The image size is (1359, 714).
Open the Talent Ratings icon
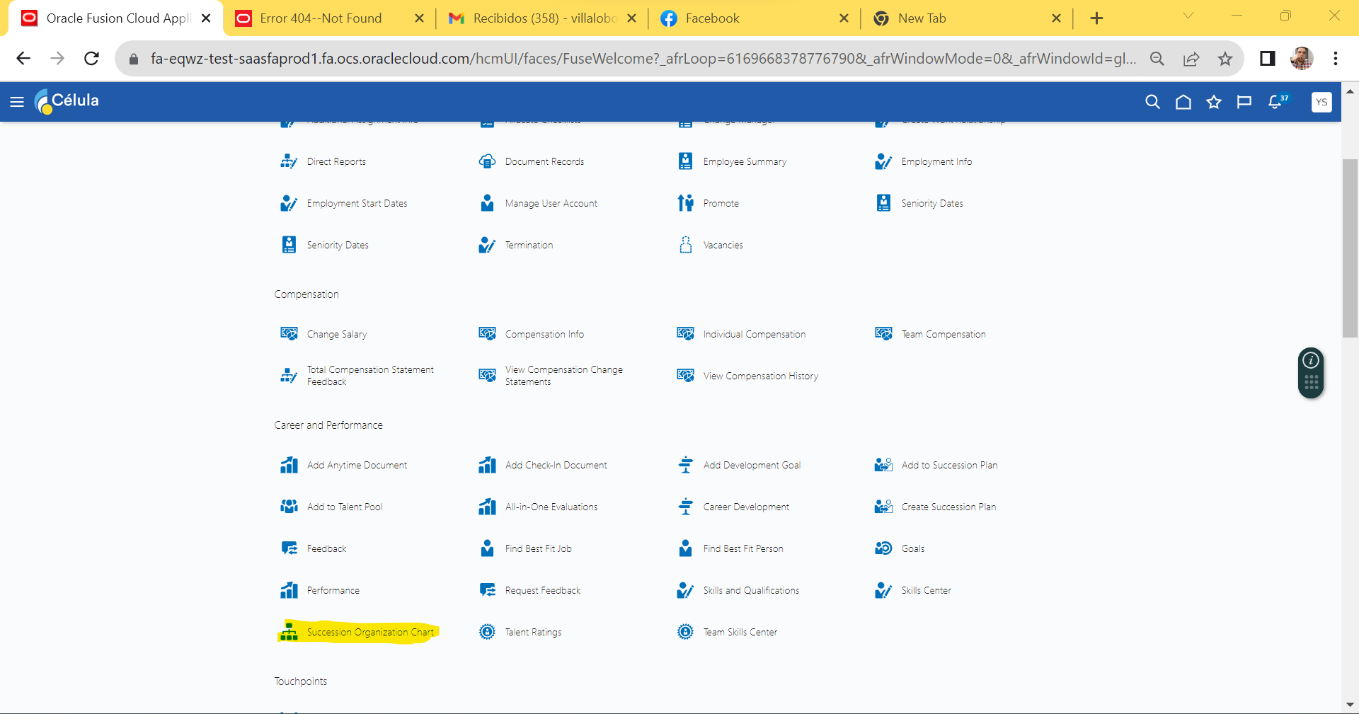pyautogui.click(x=487, y=632)
